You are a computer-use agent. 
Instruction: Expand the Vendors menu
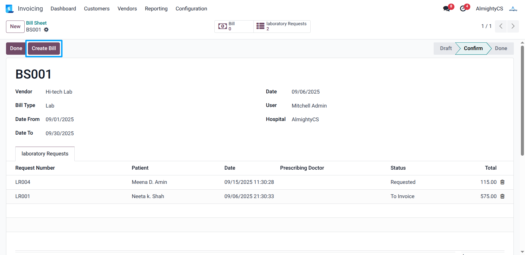point(127,9)
